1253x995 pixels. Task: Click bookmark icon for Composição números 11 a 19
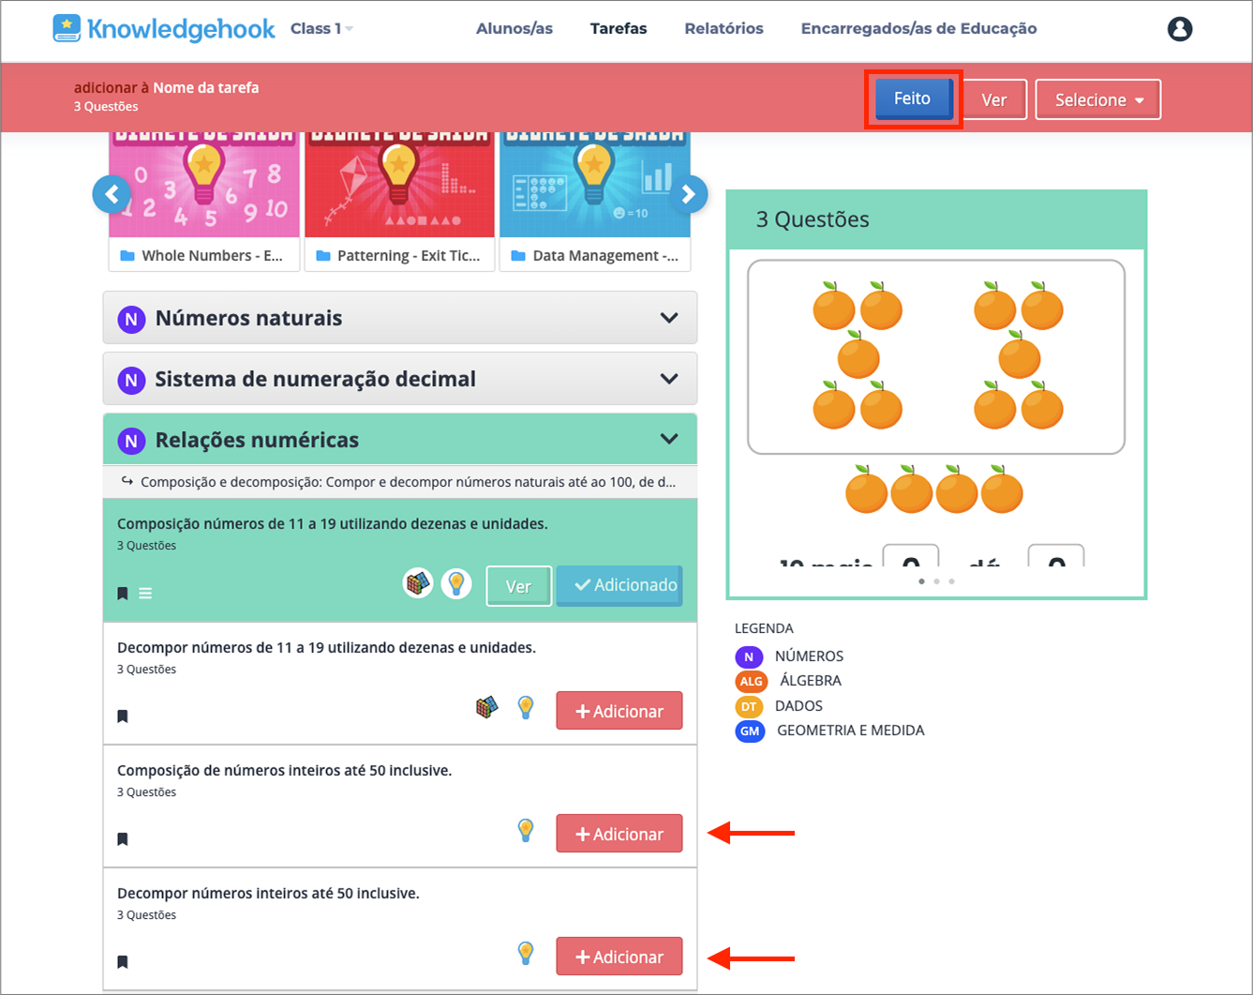[123, 593]
